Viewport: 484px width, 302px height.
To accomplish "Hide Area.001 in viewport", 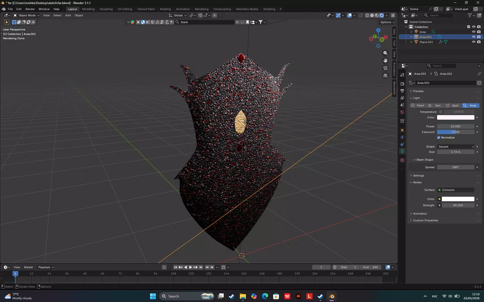I will point(474,37).
